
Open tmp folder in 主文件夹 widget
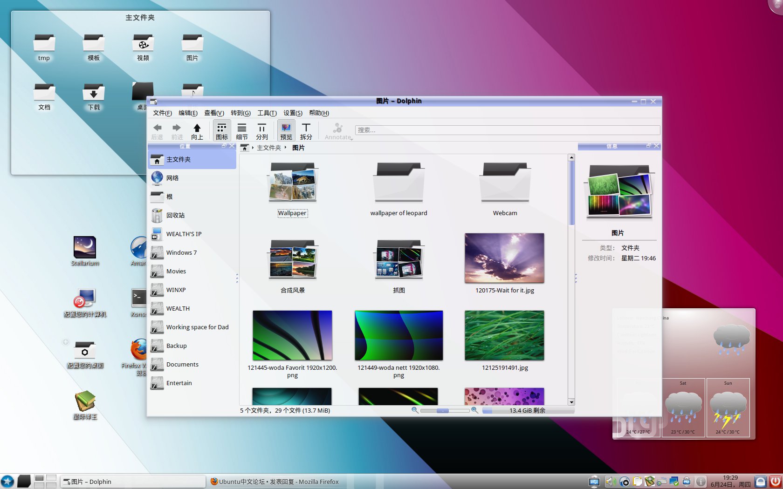click(44, 47)
